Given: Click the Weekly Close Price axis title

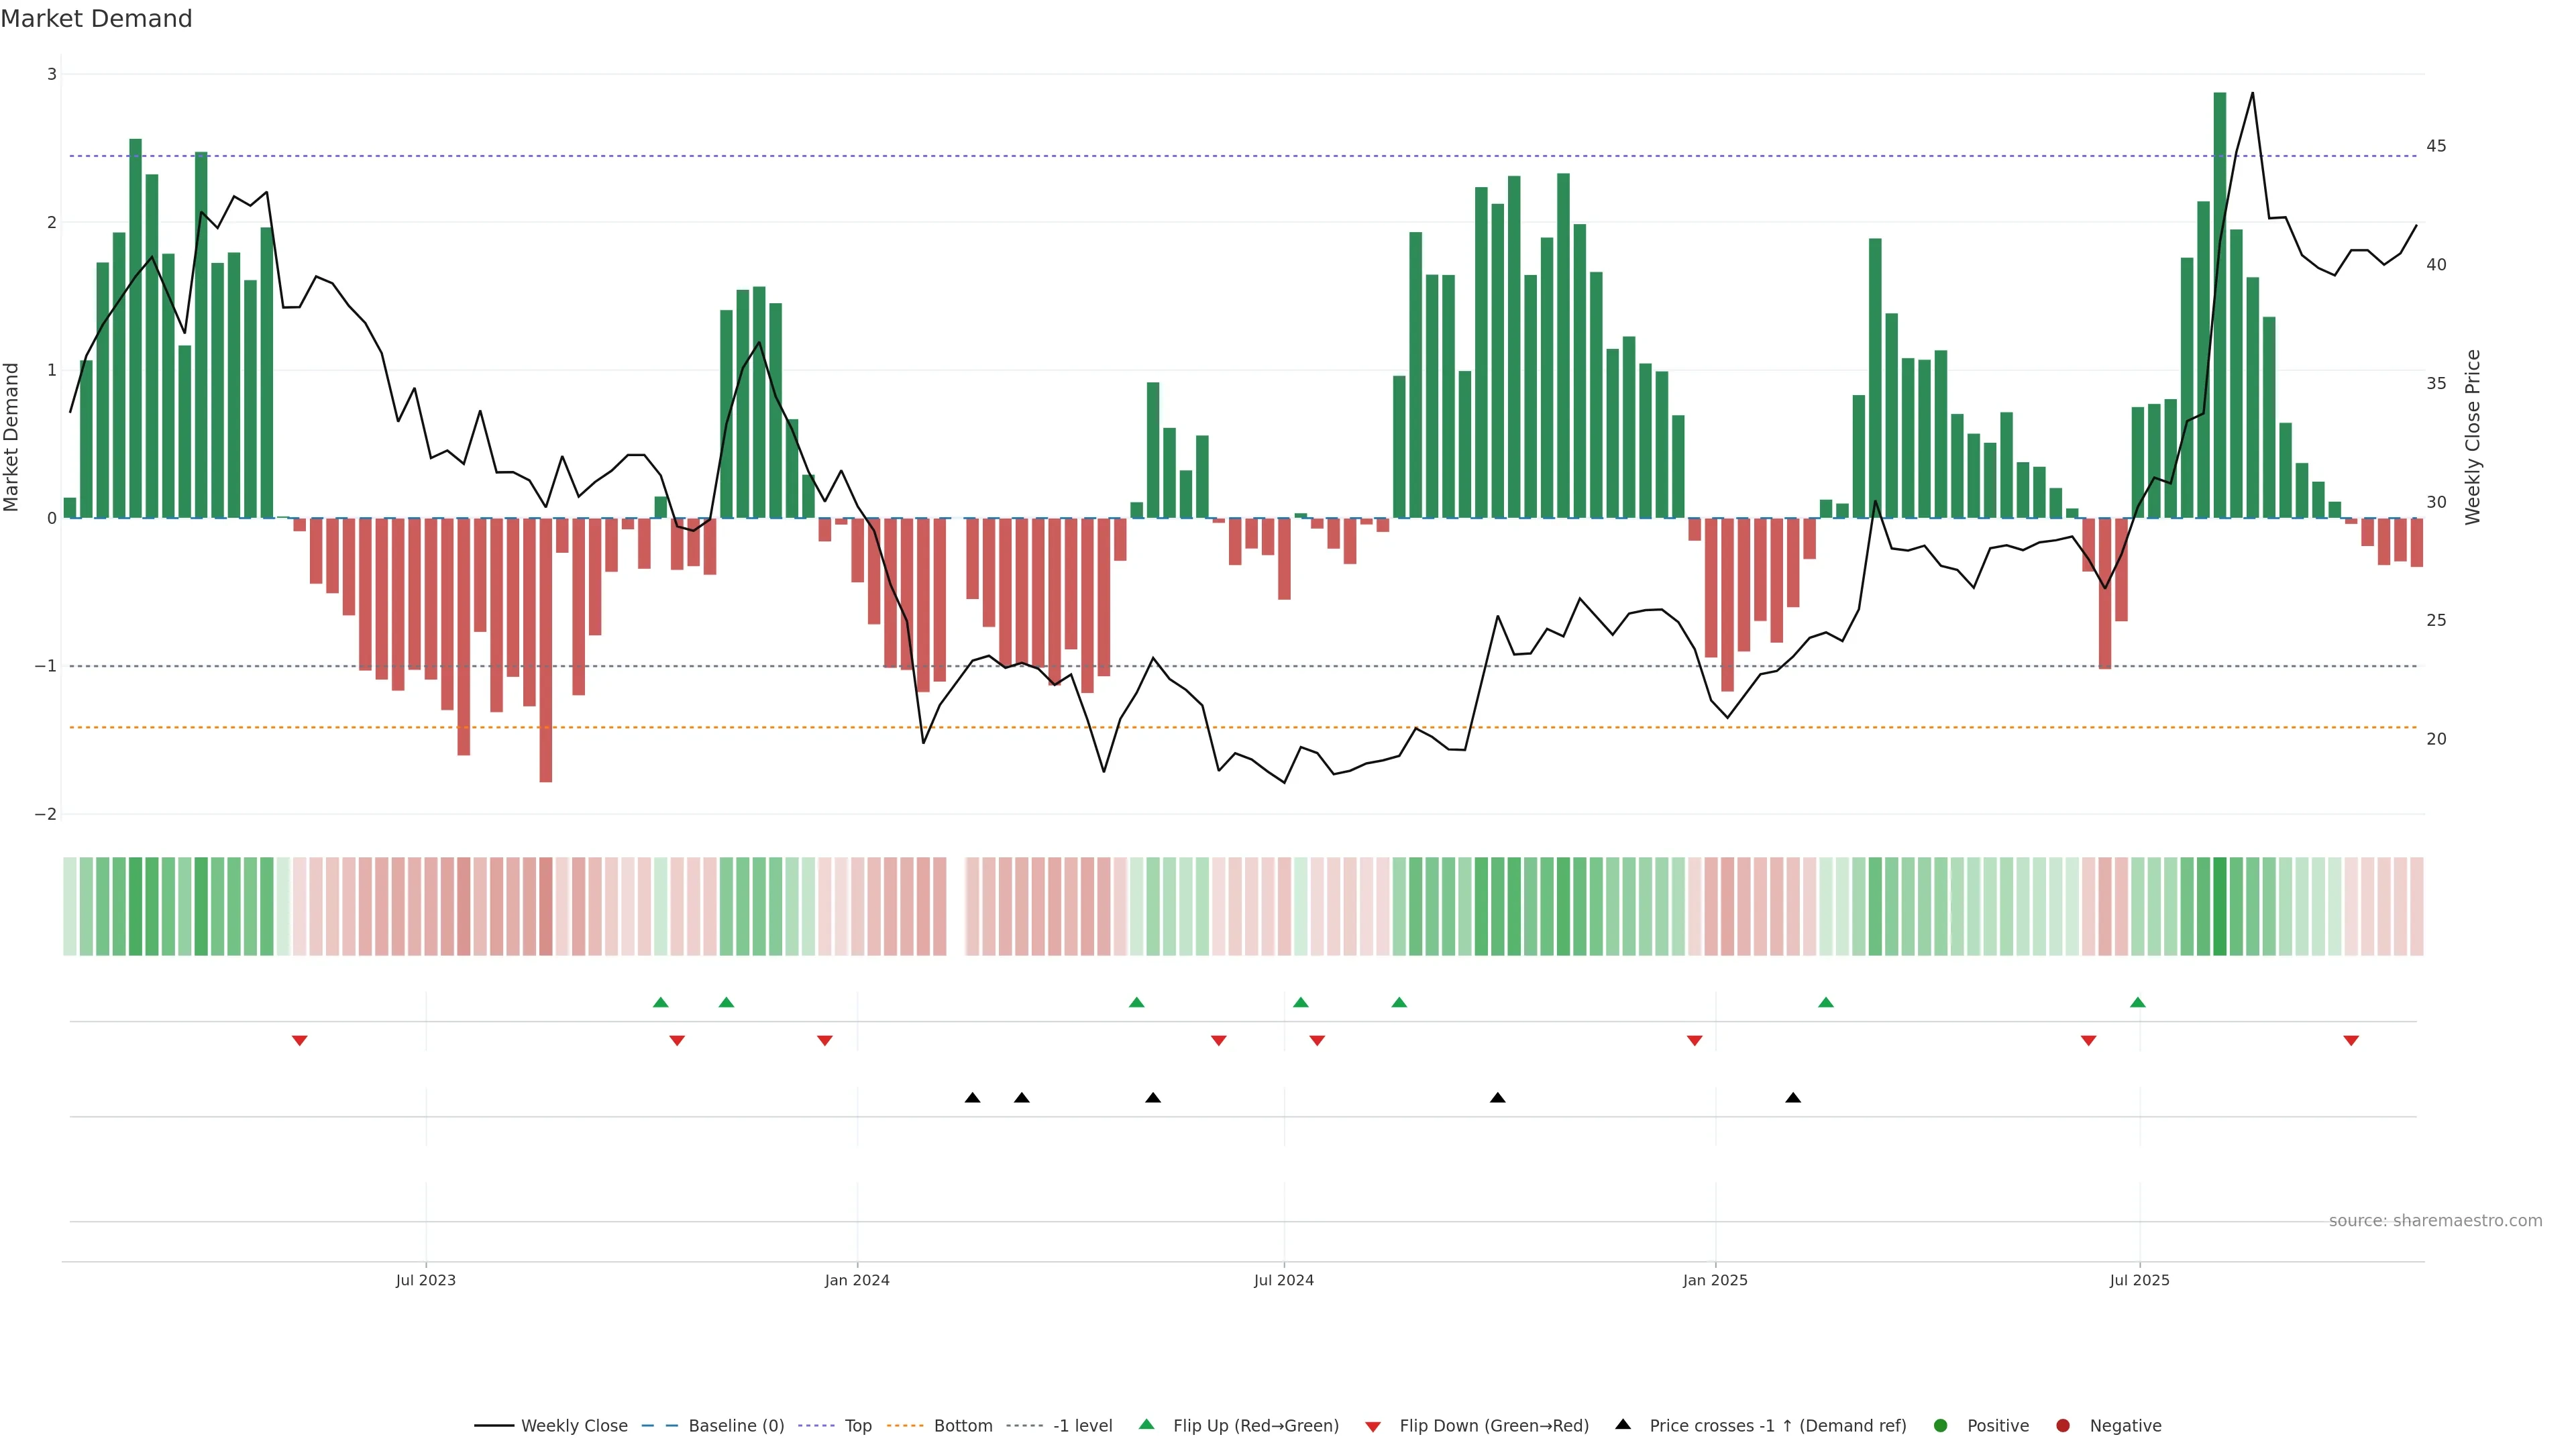Looking at the screenshot, I should tap(2473, 437).
